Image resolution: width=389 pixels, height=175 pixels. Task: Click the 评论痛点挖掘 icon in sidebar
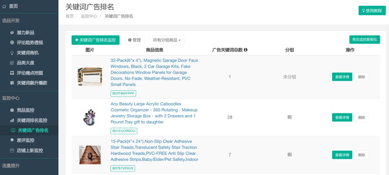[12, 73]
